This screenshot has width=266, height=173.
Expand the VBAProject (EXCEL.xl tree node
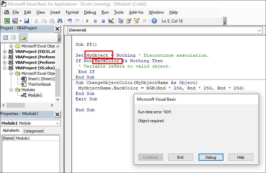(x=5, y=52)
